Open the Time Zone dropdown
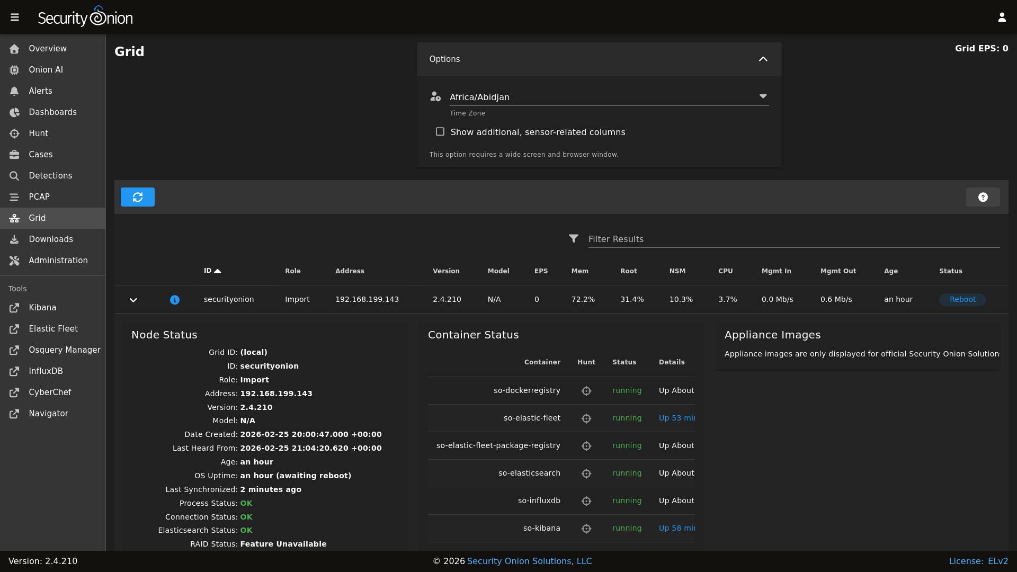 point(609,97)
